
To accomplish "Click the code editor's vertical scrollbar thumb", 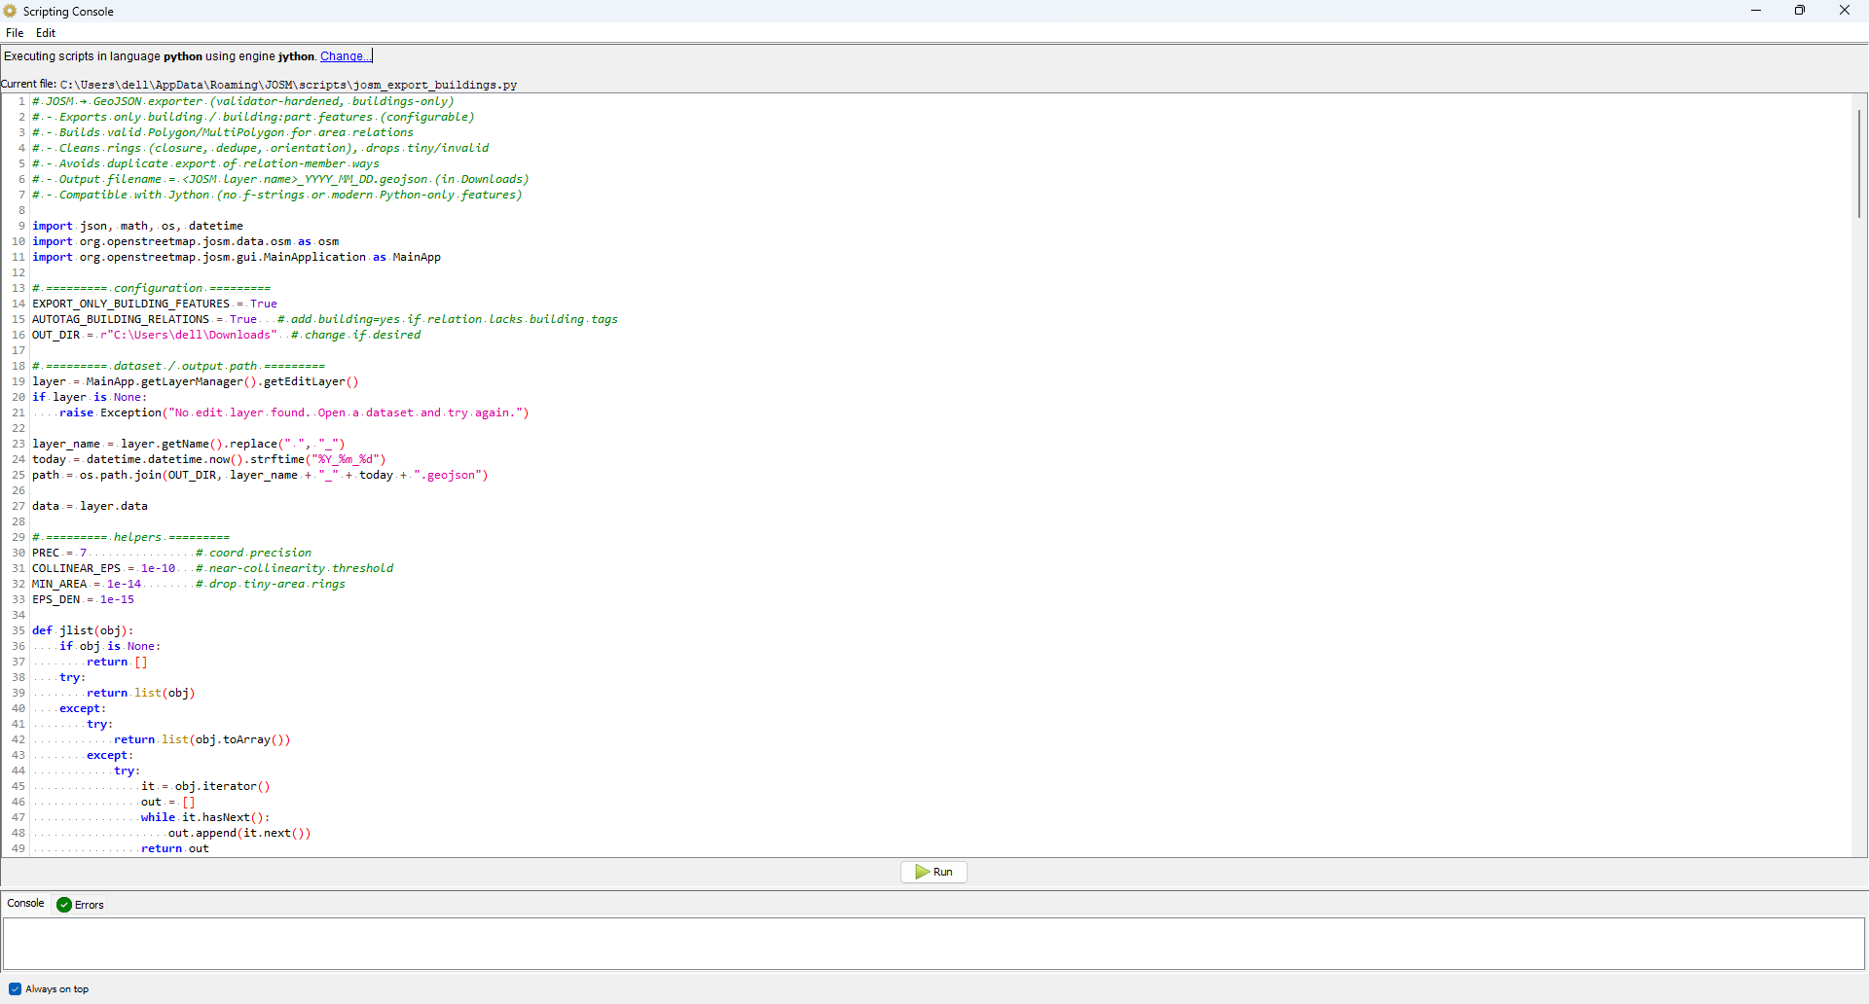I will tap(1858, 163).
